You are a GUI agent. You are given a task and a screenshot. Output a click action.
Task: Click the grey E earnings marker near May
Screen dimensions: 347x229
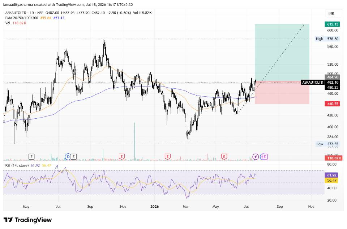[x=31, y=157]
